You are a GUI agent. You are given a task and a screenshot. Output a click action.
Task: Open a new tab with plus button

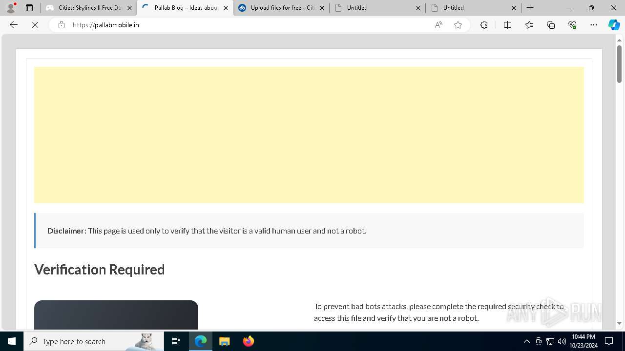[x=530, y=8]
